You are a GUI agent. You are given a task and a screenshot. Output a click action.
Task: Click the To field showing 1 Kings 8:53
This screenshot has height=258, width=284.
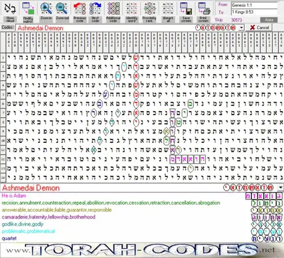[x=254, y=12]
